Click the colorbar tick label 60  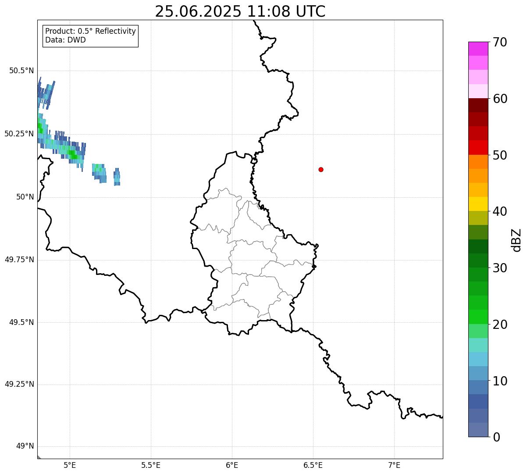click(x=500, y=99)
